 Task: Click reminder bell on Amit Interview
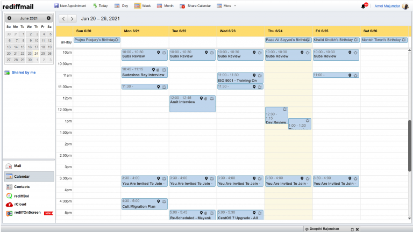[212, 98]
